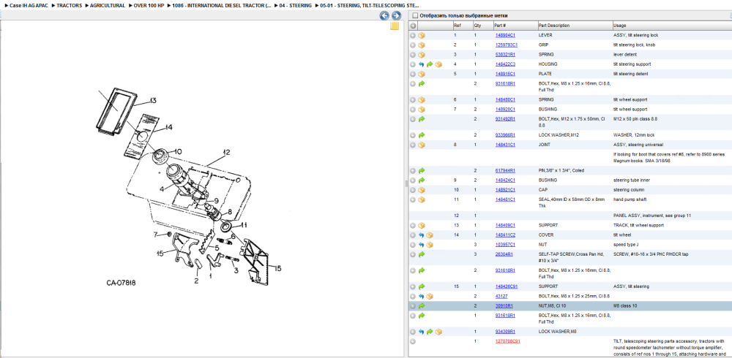Click plus icon in TRACK tilt wheel SUPPORT row
This screenshot has width=732, height=358.
point(413,225)
